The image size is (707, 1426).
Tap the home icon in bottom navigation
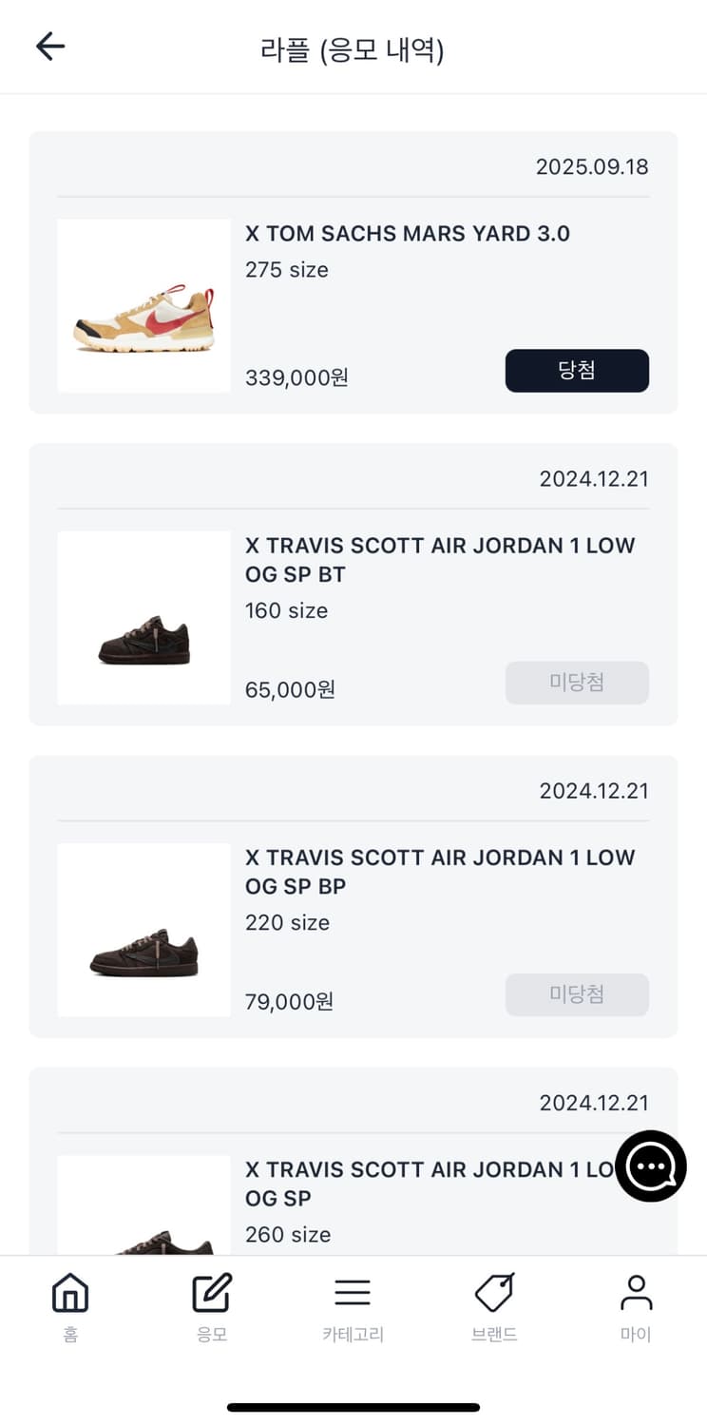click(x=70, y=1293)
